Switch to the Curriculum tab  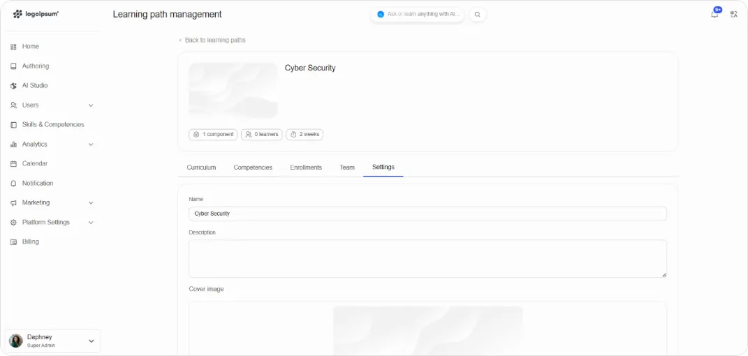(201, 168)
